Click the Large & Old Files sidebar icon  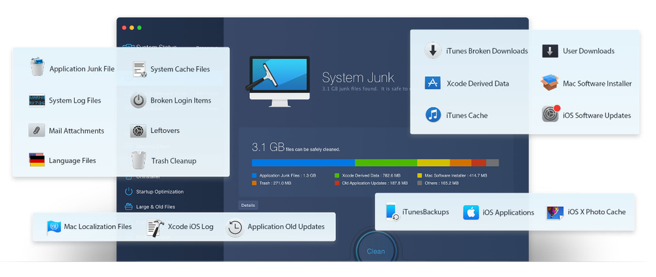pos(129,206)
